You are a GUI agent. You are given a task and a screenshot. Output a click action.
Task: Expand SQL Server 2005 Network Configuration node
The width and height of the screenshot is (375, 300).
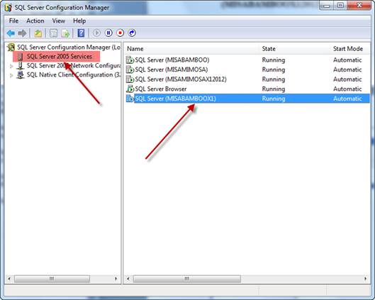point(11,66)
